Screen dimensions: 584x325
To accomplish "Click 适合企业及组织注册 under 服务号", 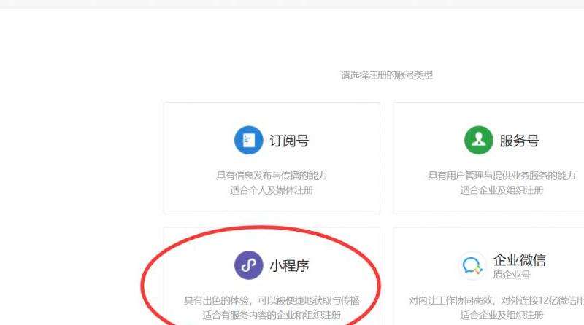I will point(502,190).
